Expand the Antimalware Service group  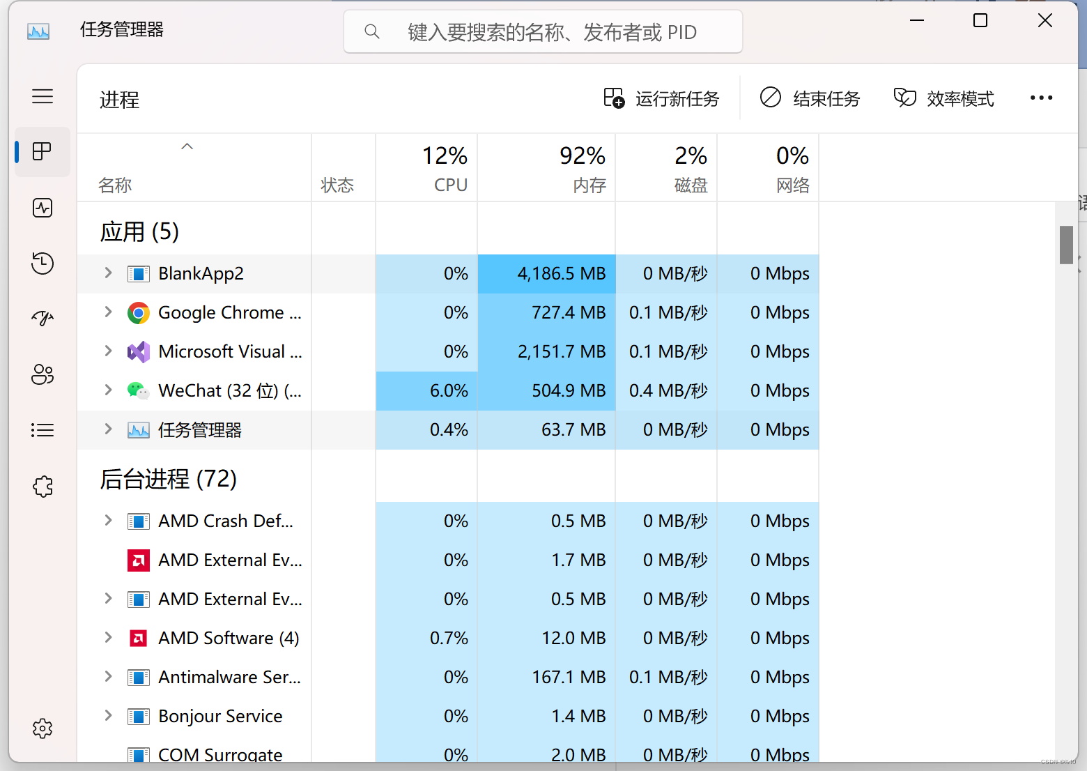[108, 676]
